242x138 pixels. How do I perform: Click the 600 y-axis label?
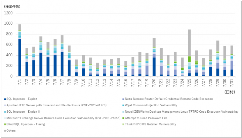coord(9,45)
